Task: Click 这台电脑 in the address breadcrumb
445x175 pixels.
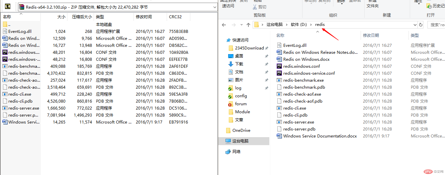Action: 274,25
